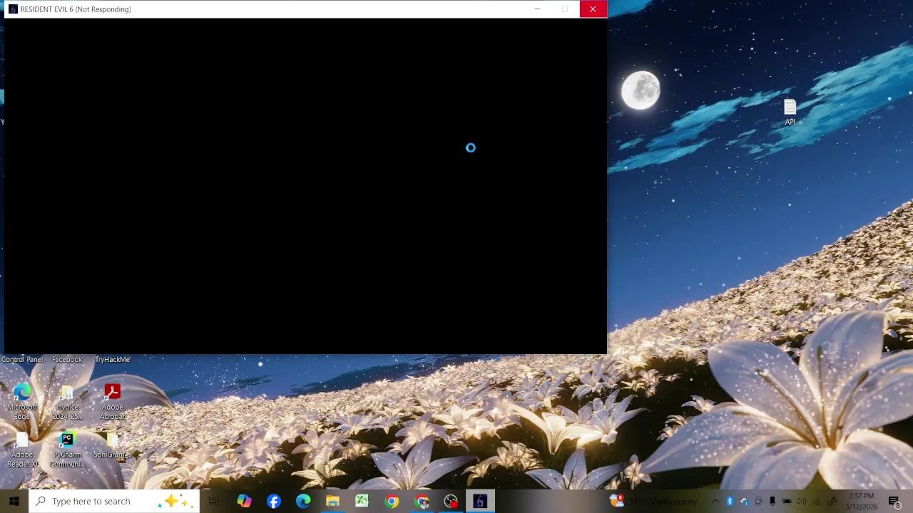Open the Action Center notifications icon
The height and width of the screenshot is (513, 913).
pyautogui.click(x=894, y=501)
